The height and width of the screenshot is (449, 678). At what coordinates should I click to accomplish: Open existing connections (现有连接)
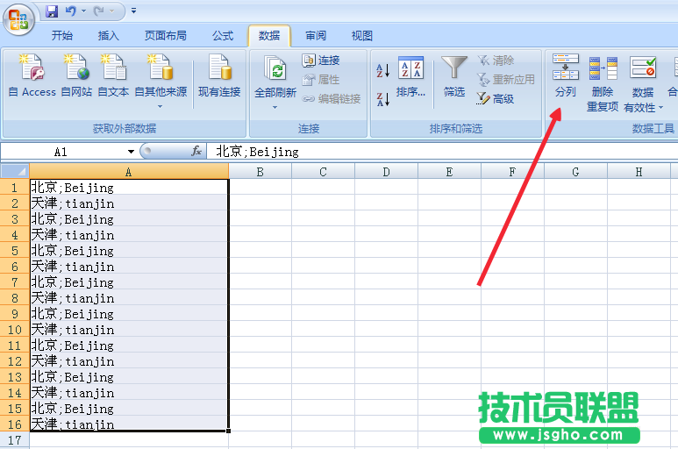(x=219, y=75)
